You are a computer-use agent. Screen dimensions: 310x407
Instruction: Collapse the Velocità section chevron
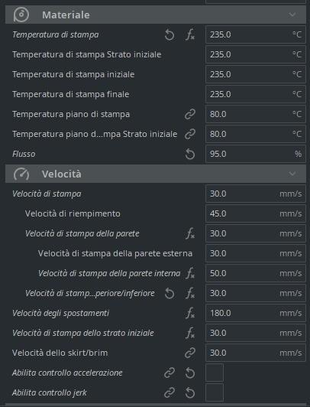pos(292,174)
